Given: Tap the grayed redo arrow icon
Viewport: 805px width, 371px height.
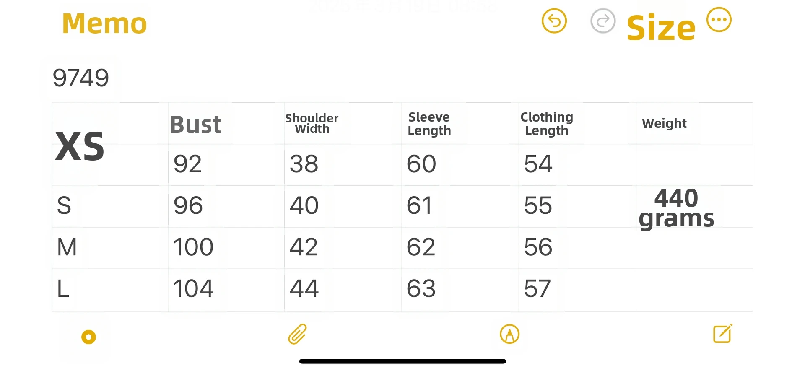Looking at the screenshot, I should [x=602, y=21].
